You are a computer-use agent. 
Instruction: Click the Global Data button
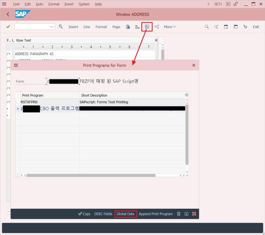click(126, 214)
